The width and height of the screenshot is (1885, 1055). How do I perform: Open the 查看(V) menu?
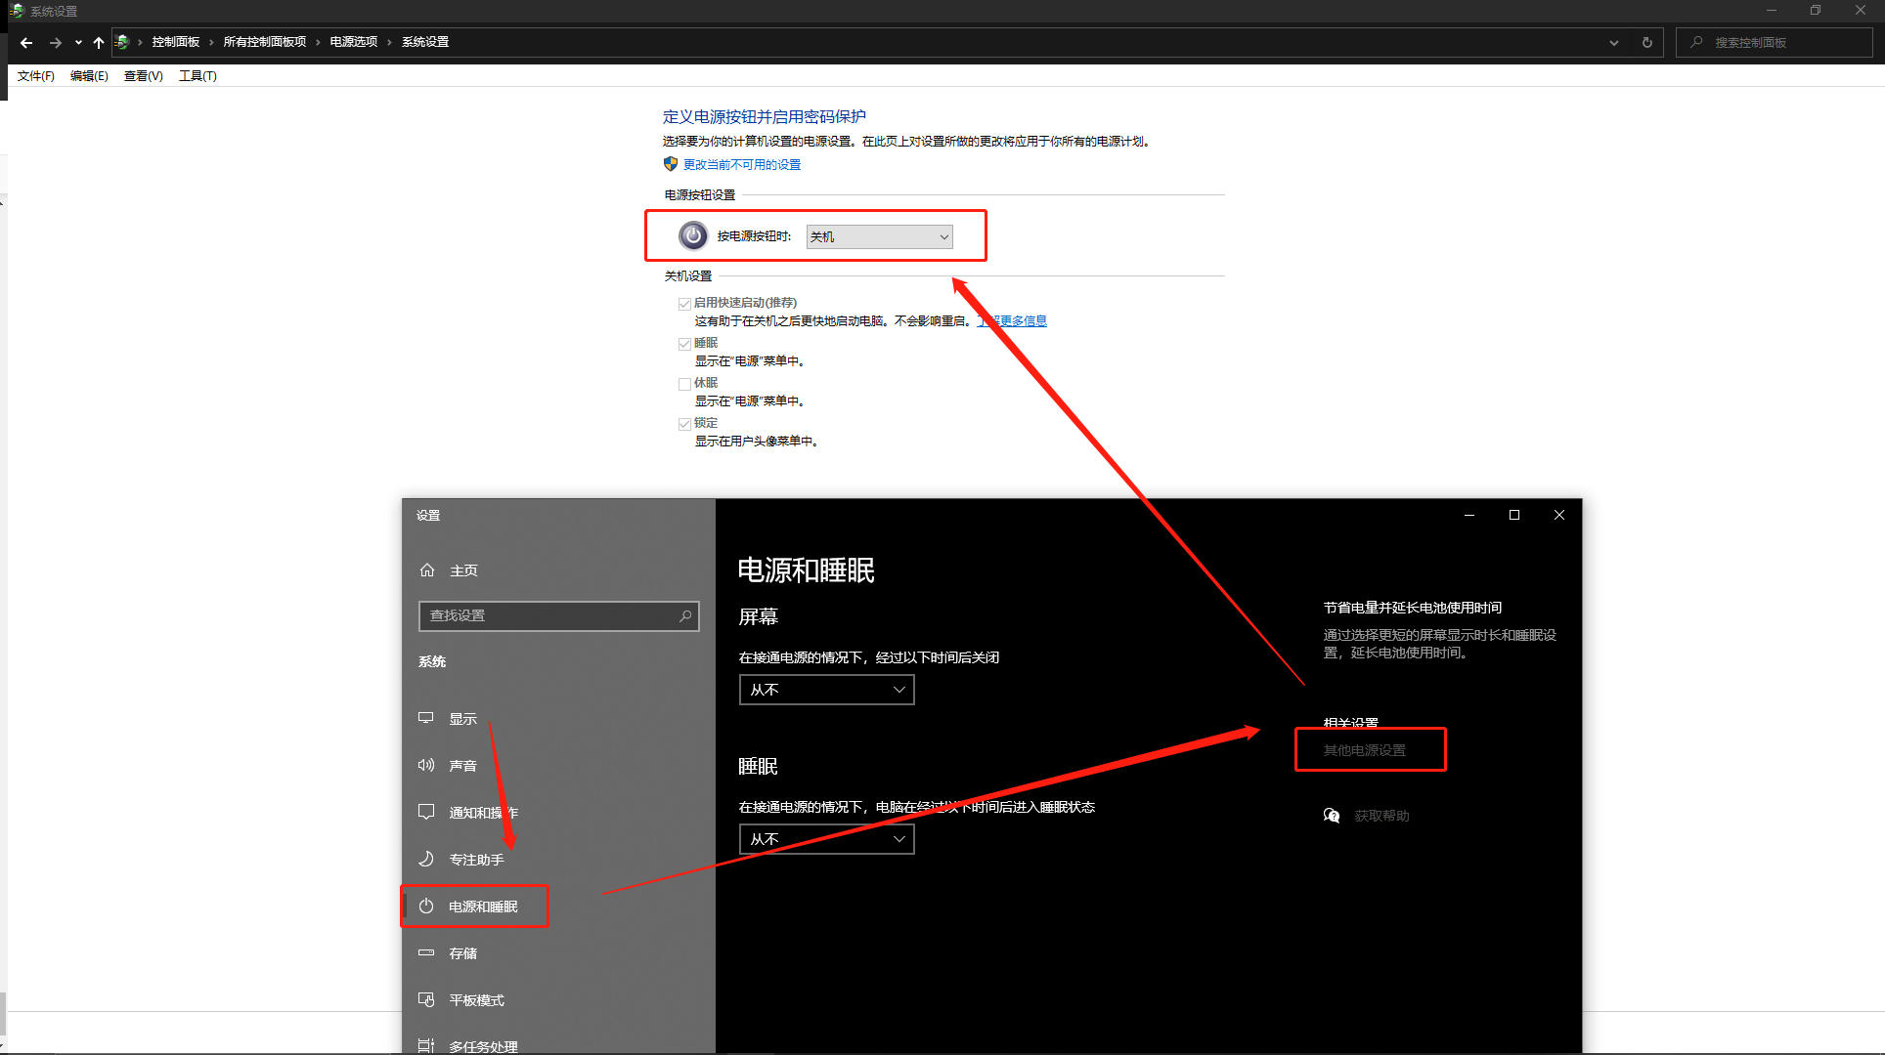coord(143,76)
